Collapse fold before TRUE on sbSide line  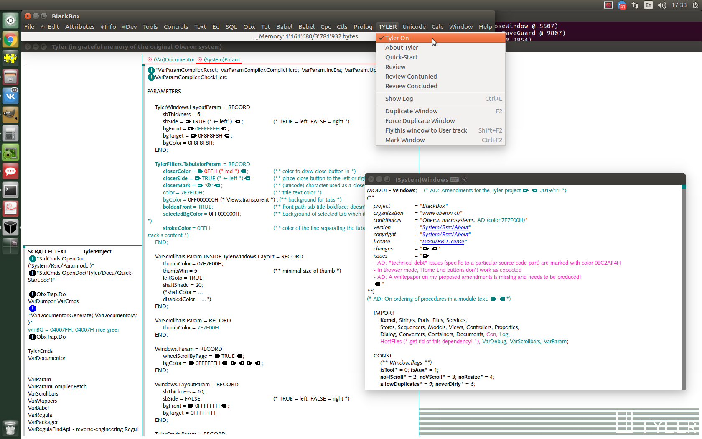[x=188, y=122]
